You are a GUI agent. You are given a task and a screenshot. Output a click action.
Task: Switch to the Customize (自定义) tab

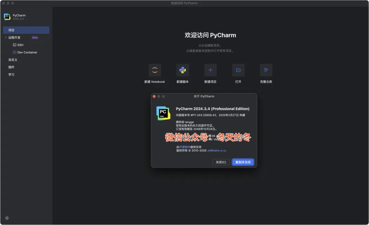(13, 60)
